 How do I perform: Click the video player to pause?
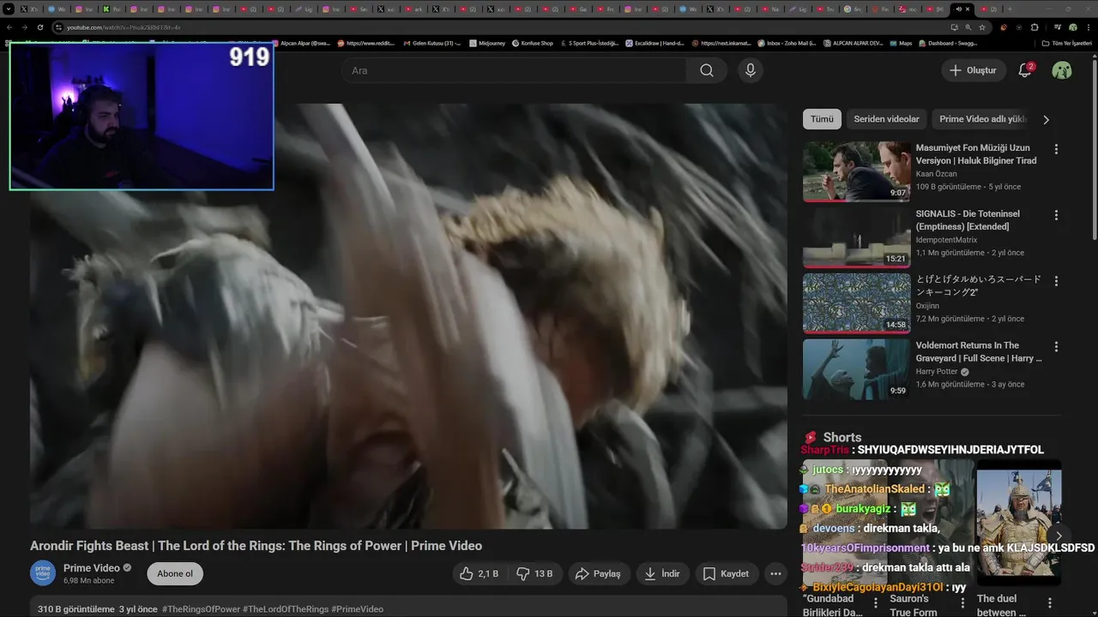point(408,316)
